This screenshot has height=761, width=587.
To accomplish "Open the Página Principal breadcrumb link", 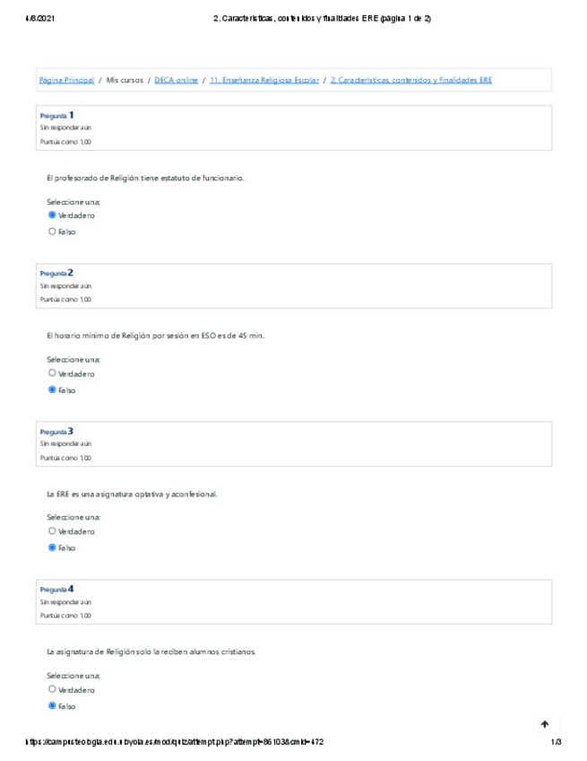I will coord(66,80).
